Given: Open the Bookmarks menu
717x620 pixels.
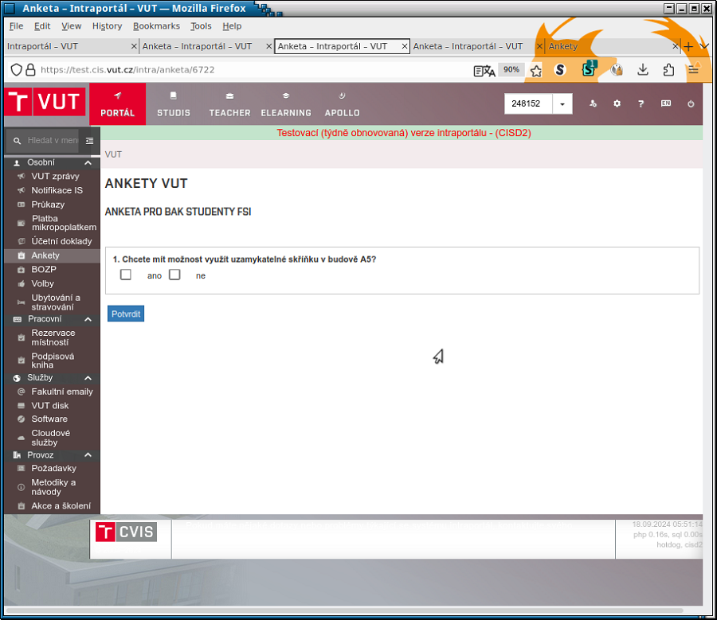Looking at the screenshot, I should (x=156, y=26).
